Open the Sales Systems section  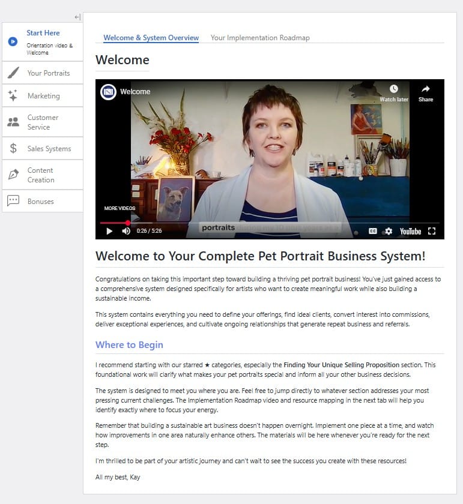tap(43, 149)
